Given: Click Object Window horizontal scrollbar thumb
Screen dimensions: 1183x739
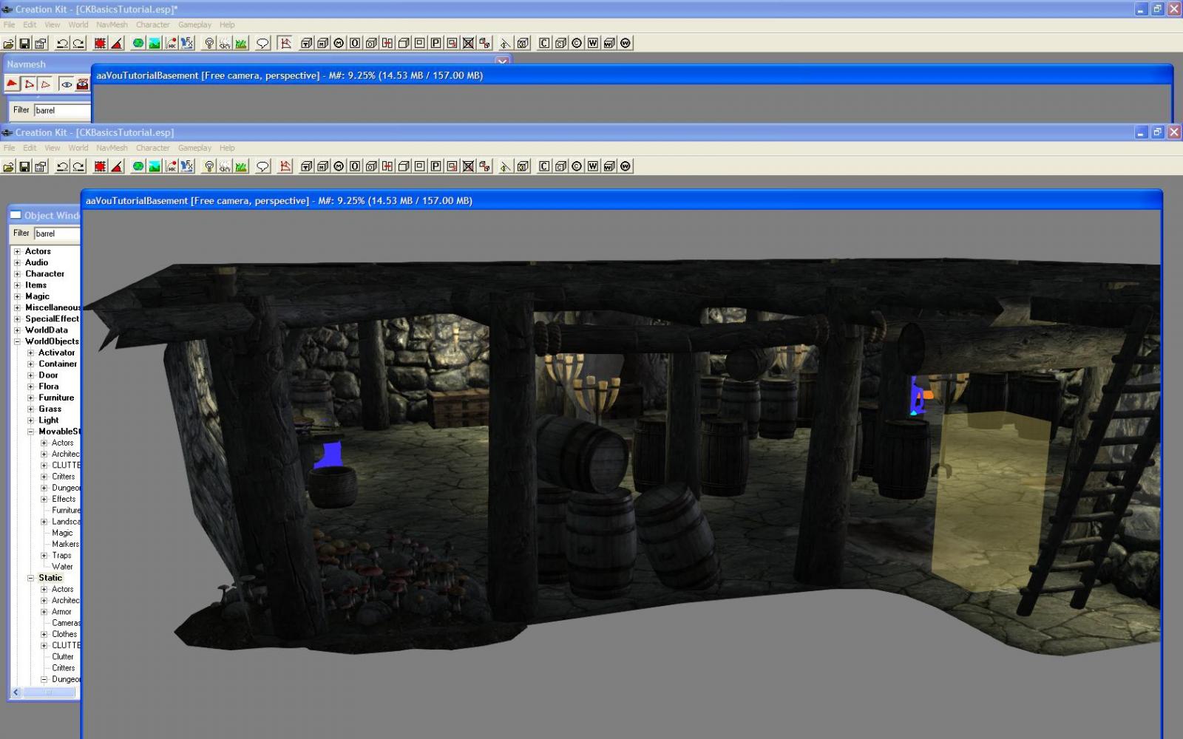Looking at the screenshot, I should point(49,692).
